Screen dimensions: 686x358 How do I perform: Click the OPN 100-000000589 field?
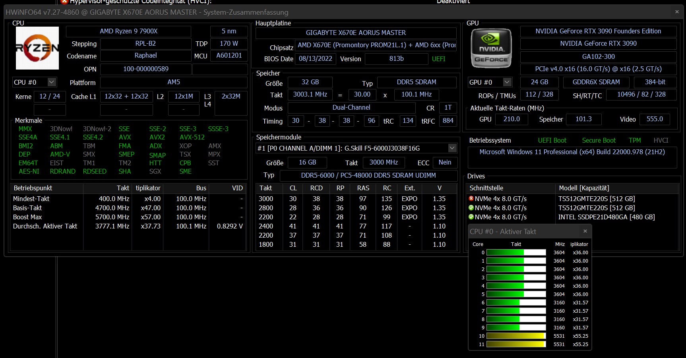145,69
